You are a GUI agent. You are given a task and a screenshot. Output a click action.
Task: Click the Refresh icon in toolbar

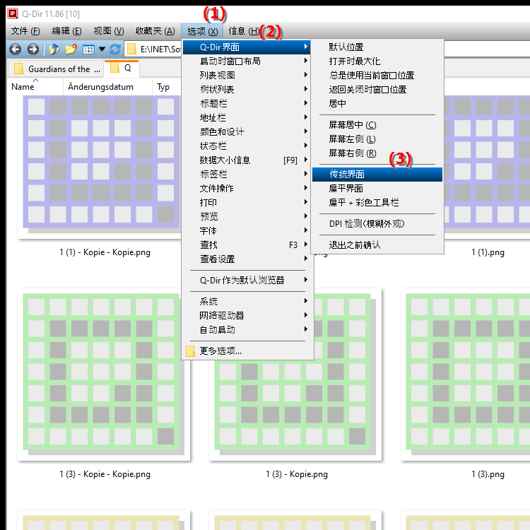(115, 49)
